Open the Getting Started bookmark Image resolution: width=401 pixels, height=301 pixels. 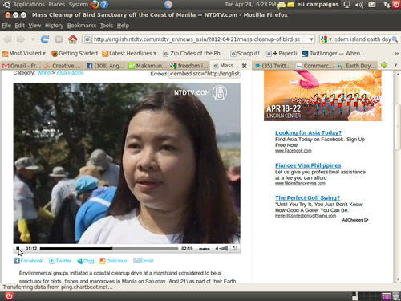pos(75,54)
